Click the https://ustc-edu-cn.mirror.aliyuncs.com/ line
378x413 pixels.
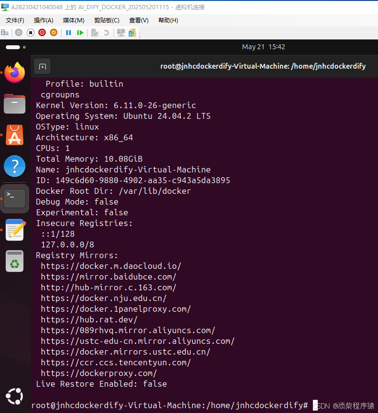(x=137, y=341)
